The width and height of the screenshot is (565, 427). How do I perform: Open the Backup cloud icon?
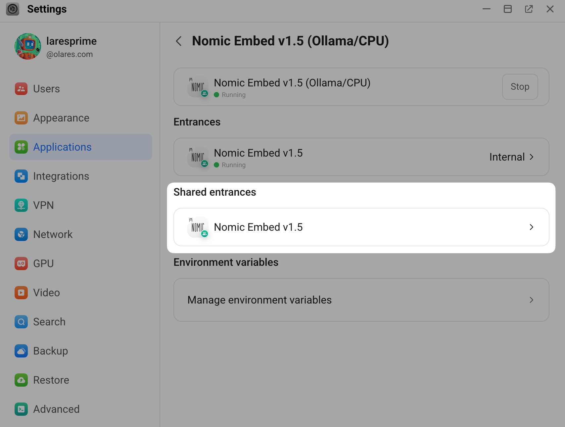pyautogui.click(x=21, y=351)
